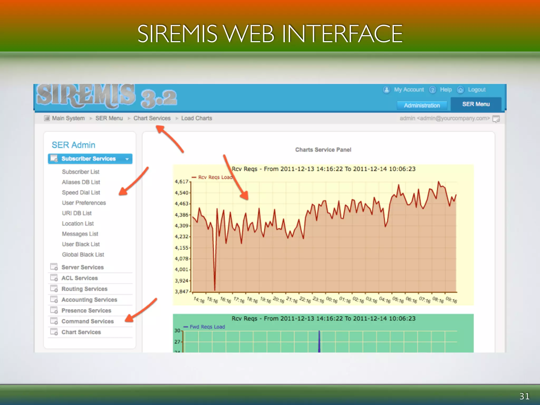This screenshot has width=540, height=405.
Task: Open User Black List
Action: 81,244
